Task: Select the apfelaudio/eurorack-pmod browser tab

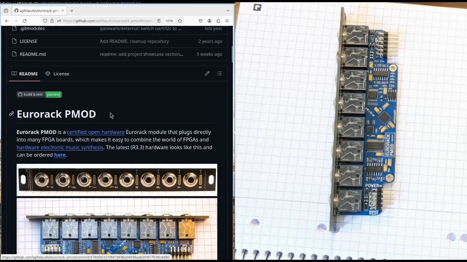Action: click(39, 11)
